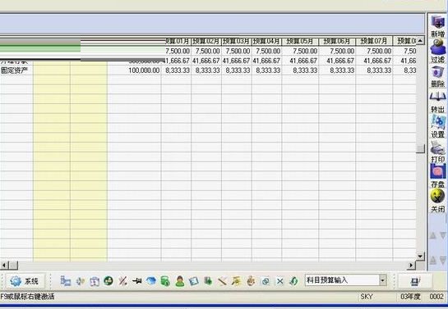The width and height of the screenshot is (448, 309).
Task: Select the 预算03月 column header
Action: tap(237, 41)
